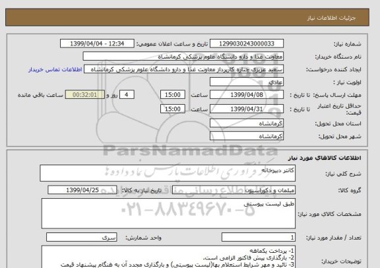Click the header title جزئیات اطلاعات نیاز

point(331,18)
